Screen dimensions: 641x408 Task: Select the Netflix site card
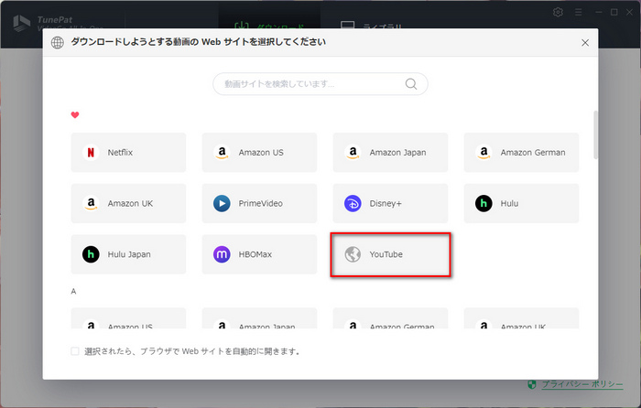coord(128,153)
